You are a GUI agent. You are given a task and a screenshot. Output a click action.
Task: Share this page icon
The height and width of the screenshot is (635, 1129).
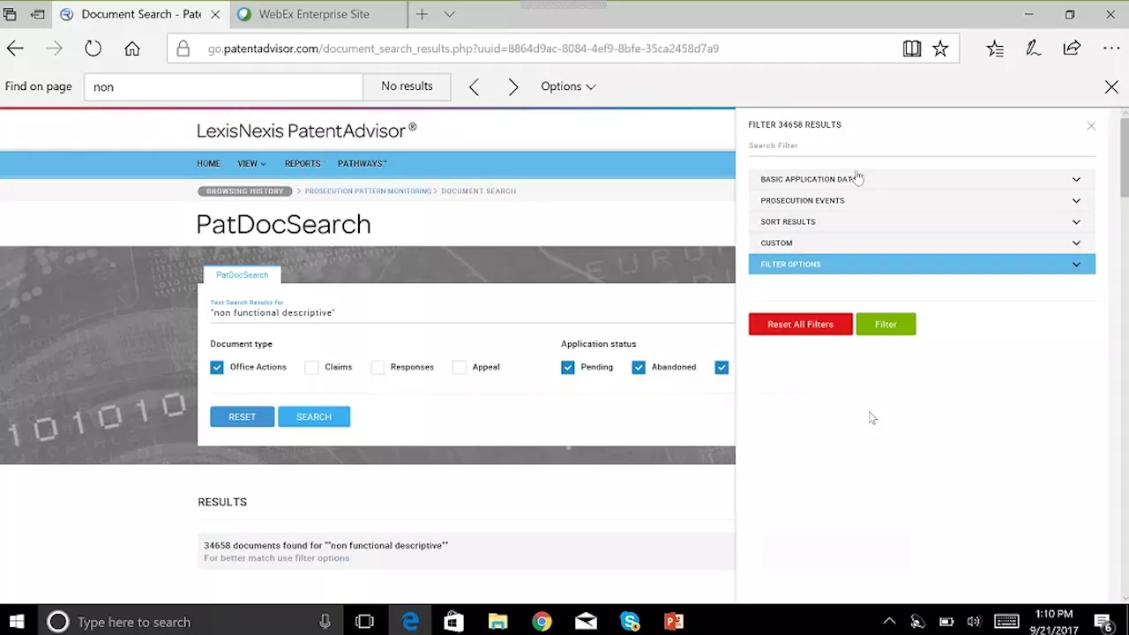1072,49
